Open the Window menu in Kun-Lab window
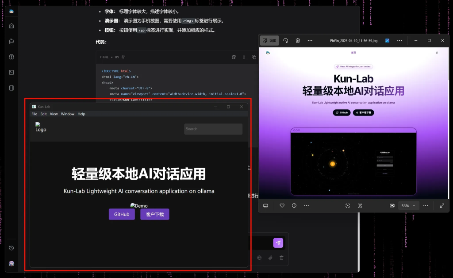The height and width of the screenshot is (278, 453). tap(68, 114)
